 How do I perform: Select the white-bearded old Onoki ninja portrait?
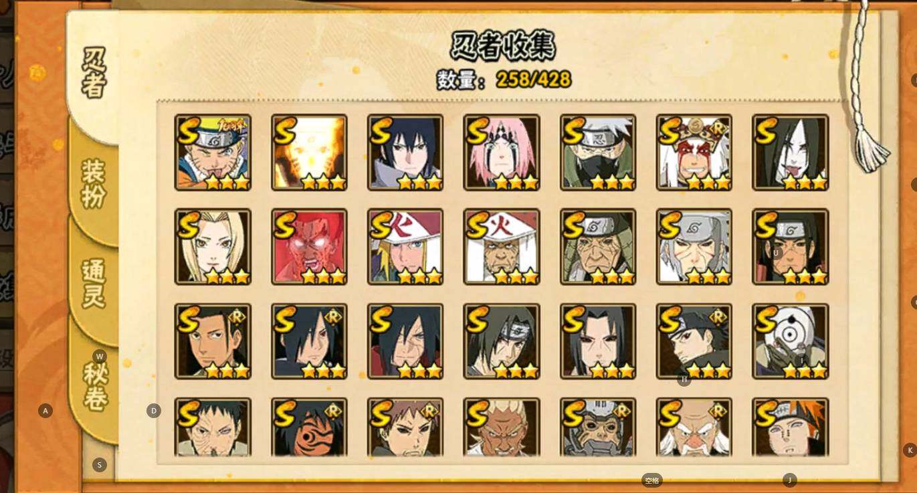pyautogui.click(x=694, y=427)
